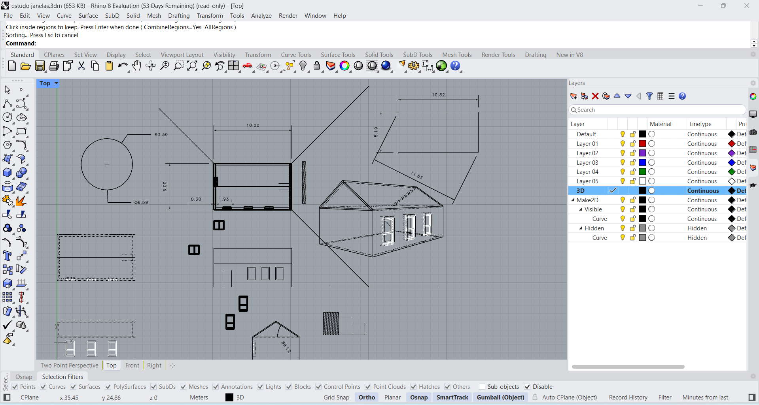
Task: Click the Undo arrow icon
Action: [x=123, y=66]
